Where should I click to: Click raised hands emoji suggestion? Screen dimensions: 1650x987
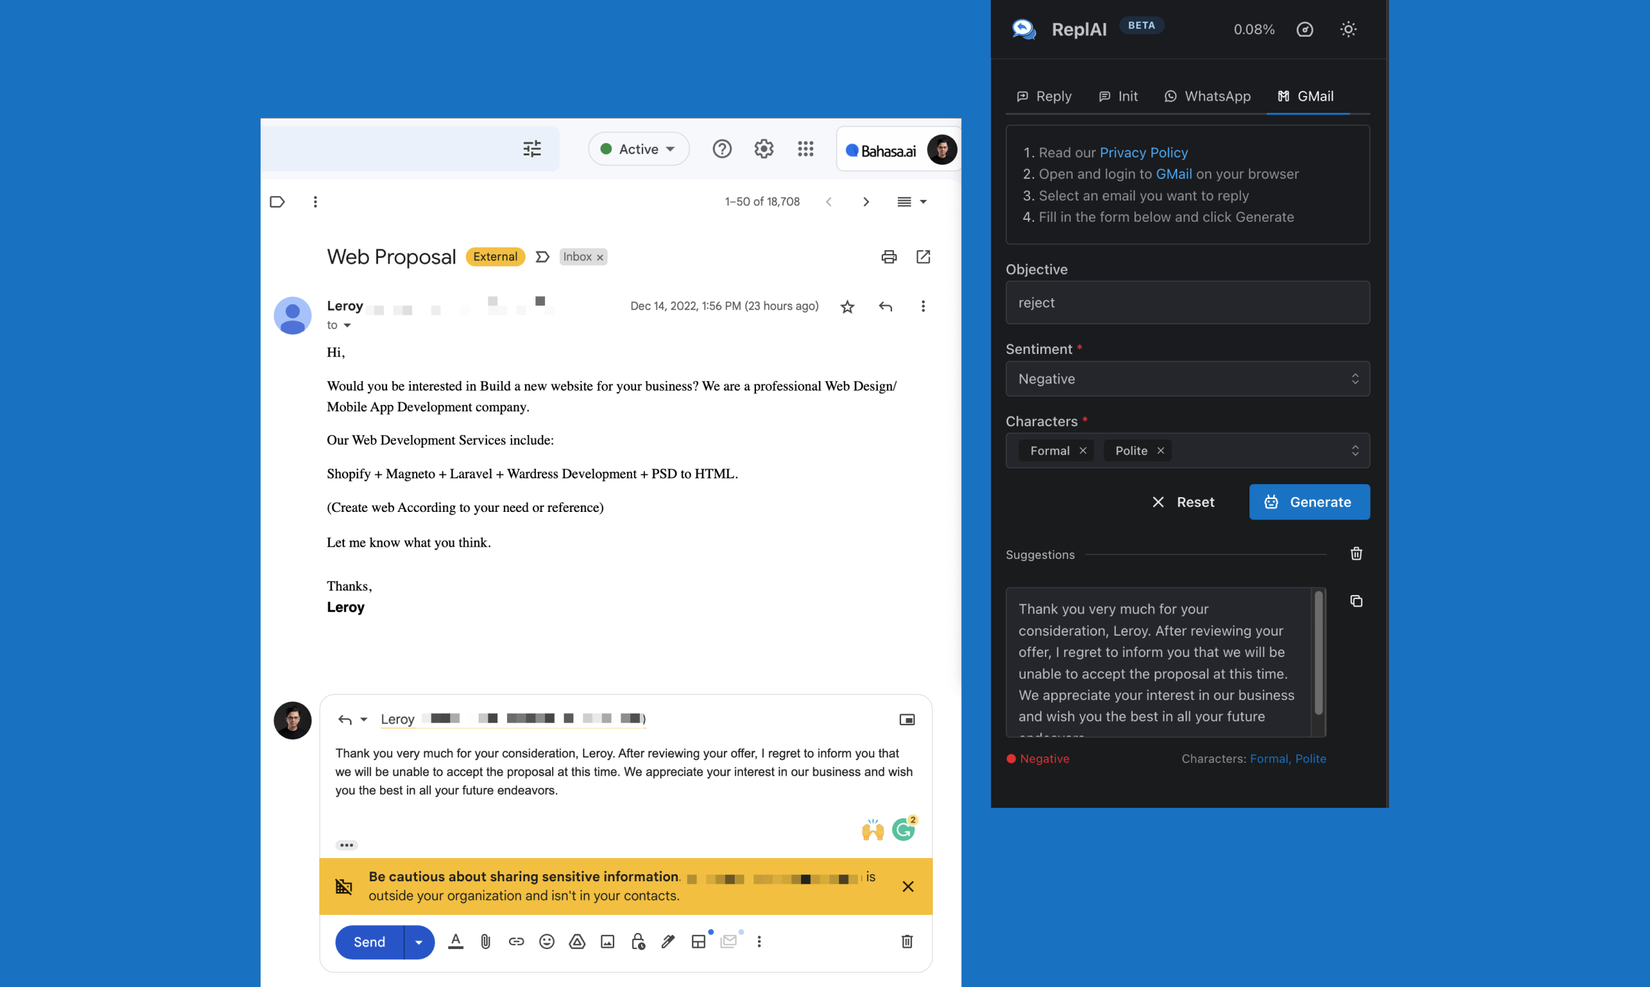click(872, 829)
